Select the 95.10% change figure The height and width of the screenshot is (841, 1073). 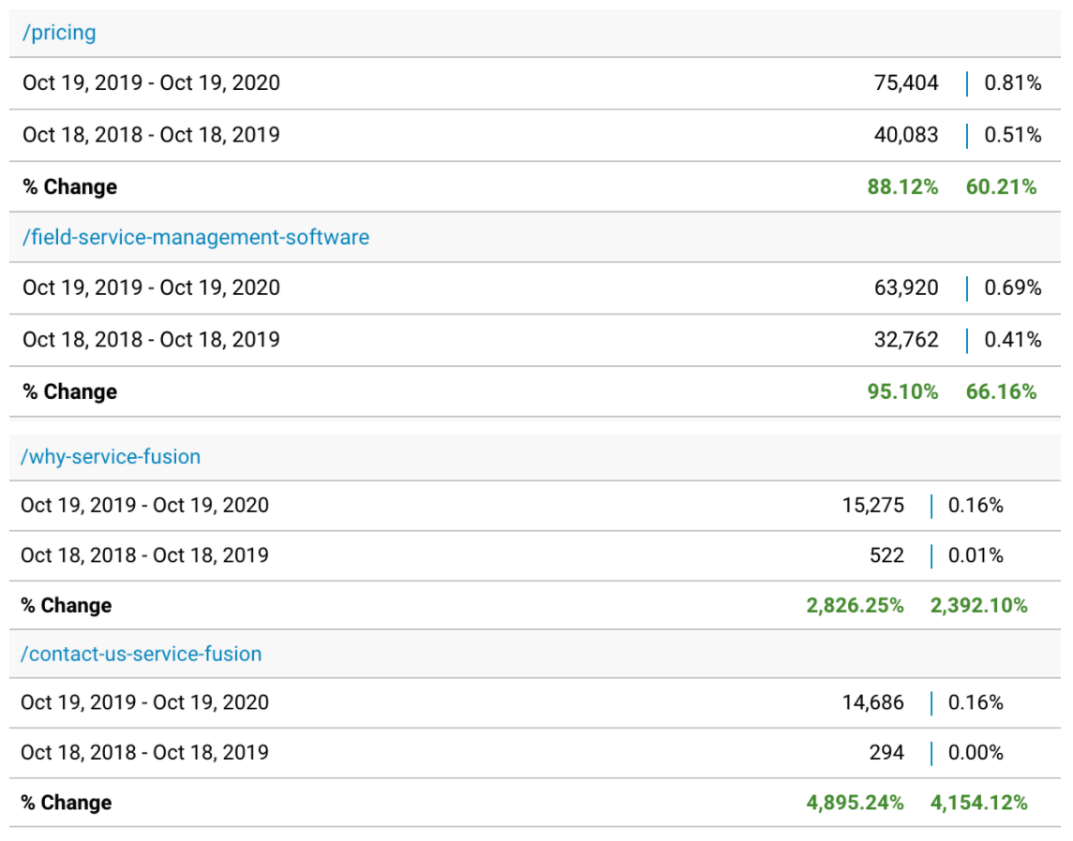click(902, 391)
